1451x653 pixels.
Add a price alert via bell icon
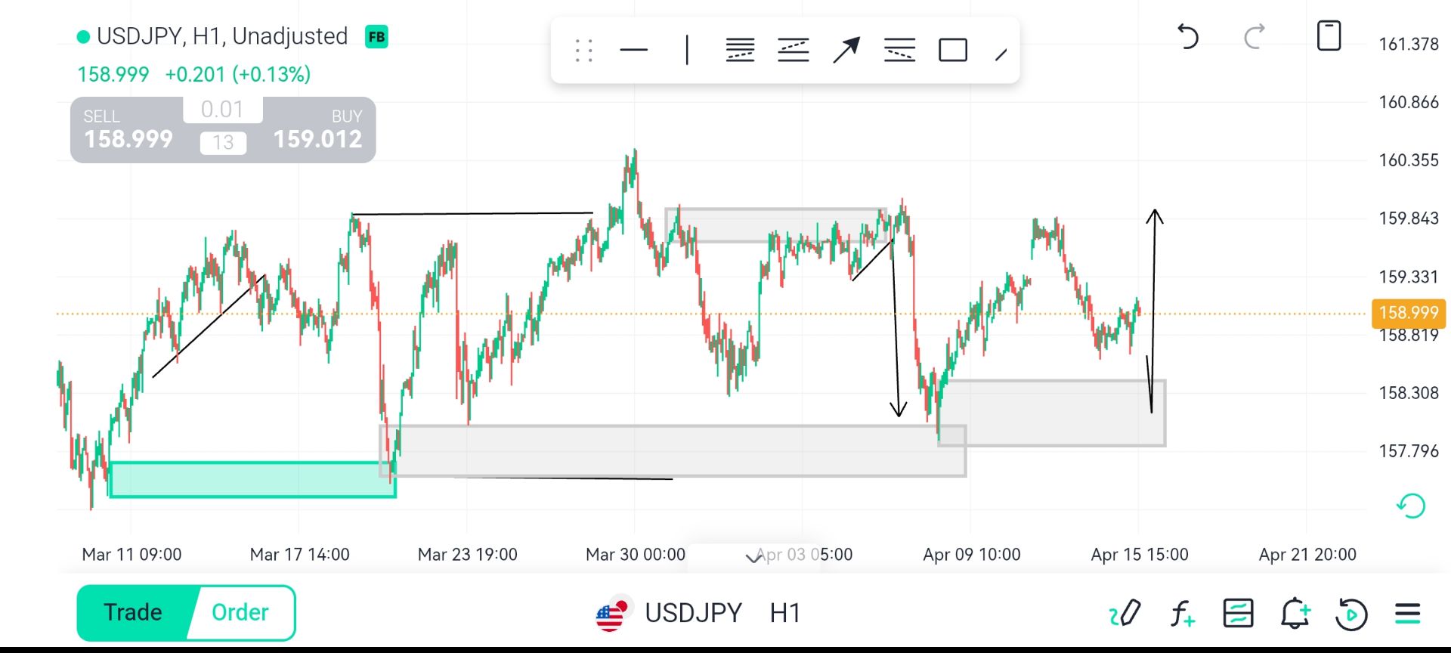(x=1295, y=613)
